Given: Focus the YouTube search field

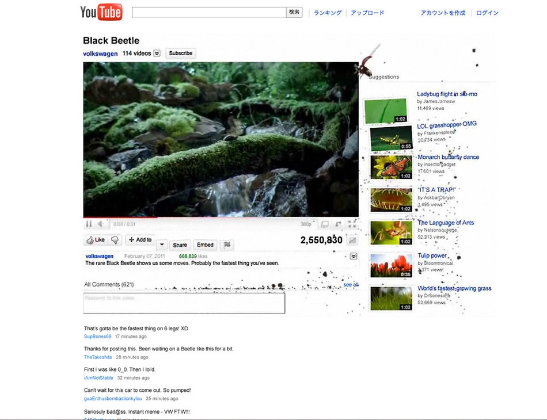Looking at the screenshot, I should point(209,12).
